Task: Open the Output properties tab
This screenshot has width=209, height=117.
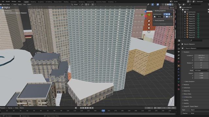Action: pyautogui.click(x=179, y=52)
